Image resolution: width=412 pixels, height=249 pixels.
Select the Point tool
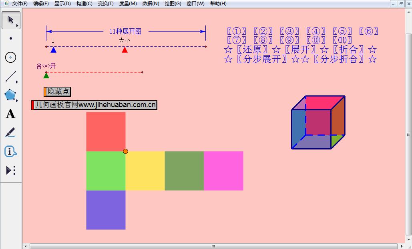10,39
